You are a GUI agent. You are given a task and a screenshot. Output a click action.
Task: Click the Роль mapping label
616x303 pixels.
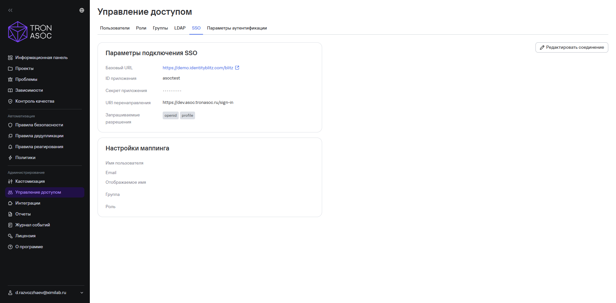pyautogui.click(x=110, y=207)
